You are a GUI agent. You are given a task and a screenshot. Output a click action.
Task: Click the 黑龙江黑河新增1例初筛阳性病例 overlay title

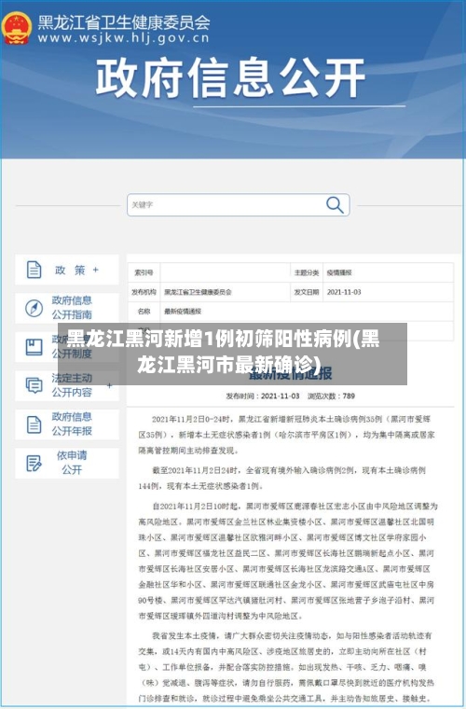point(224,352)
